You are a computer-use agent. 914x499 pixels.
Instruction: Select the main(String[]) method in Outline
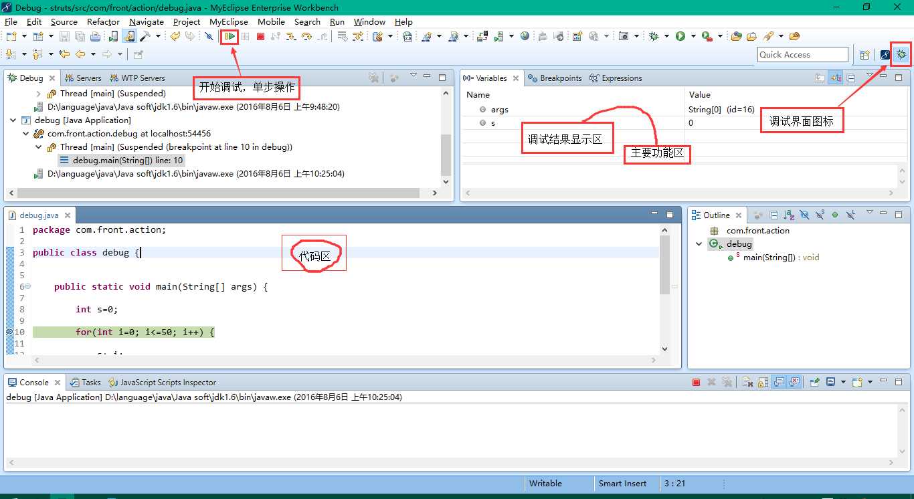click(773, 258)
